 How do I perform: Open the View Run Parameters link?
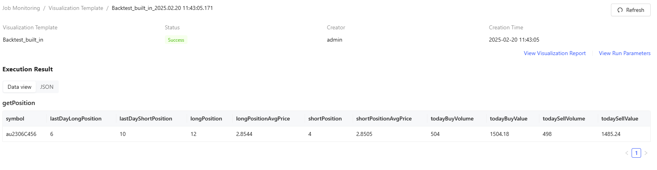tap(624, 53)
